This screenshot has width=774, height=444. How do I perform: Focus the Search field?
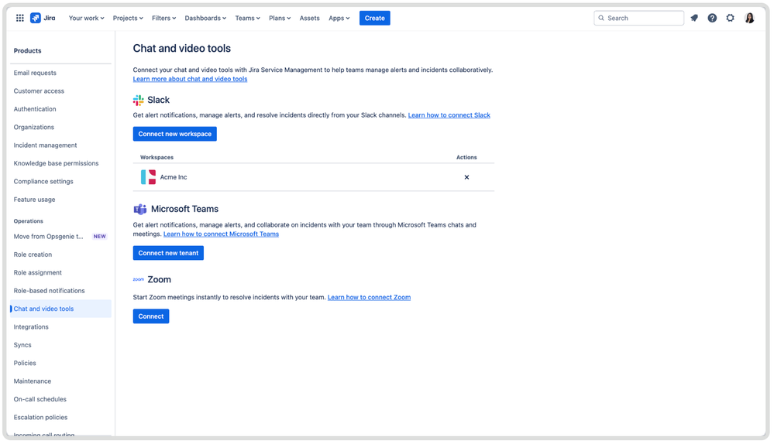[x=638, y=19]
